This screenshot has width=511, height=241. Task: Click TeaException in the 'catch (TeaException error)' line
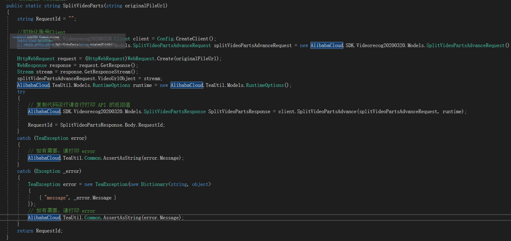tap(52, 138)
